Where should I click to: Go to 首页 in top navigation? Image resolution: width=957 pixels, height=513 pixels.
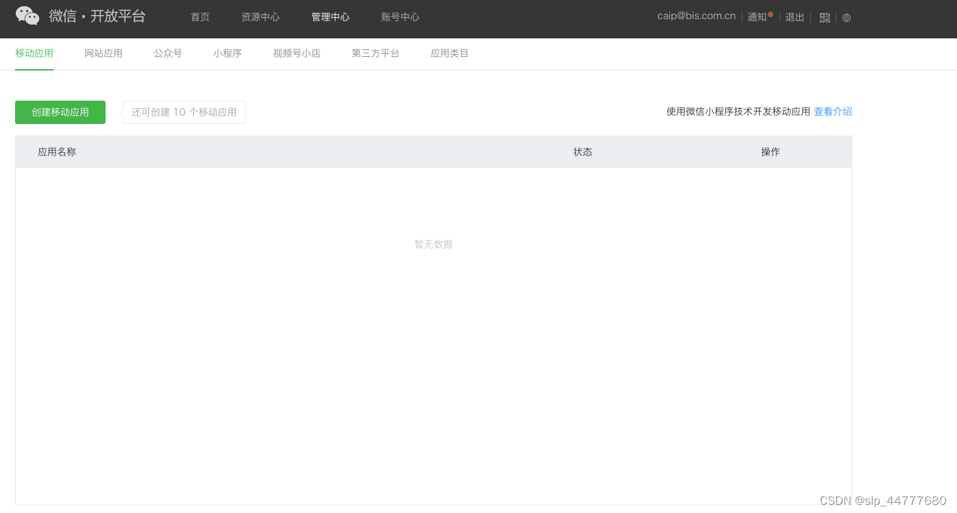200,17
